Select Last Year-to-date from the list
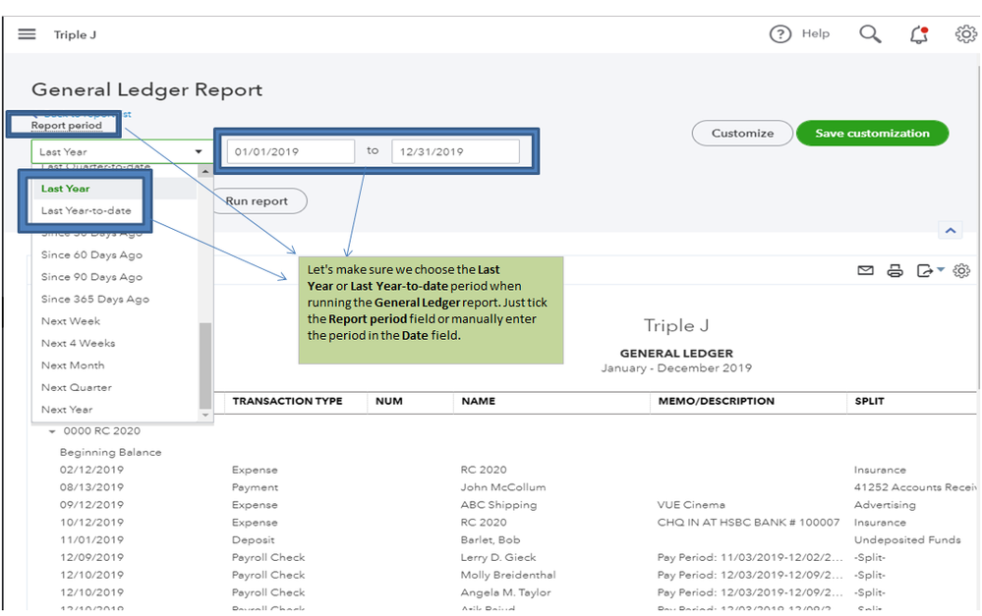This screenshot has height=616, width=982. 87,210
